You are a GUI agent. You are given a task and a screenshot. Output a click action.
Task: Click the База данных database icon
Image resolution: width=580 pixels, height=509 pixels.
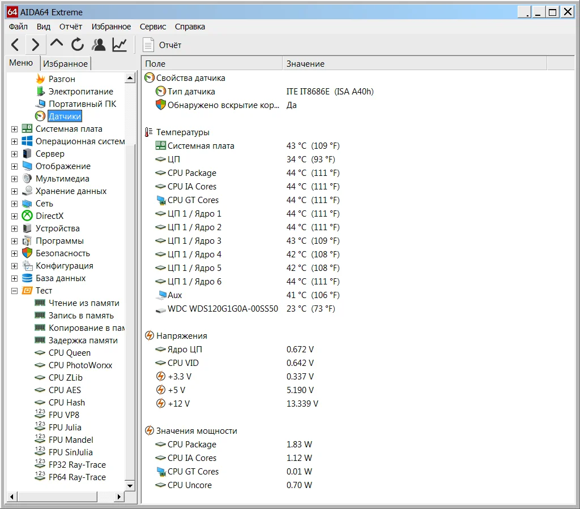point(27,278)
